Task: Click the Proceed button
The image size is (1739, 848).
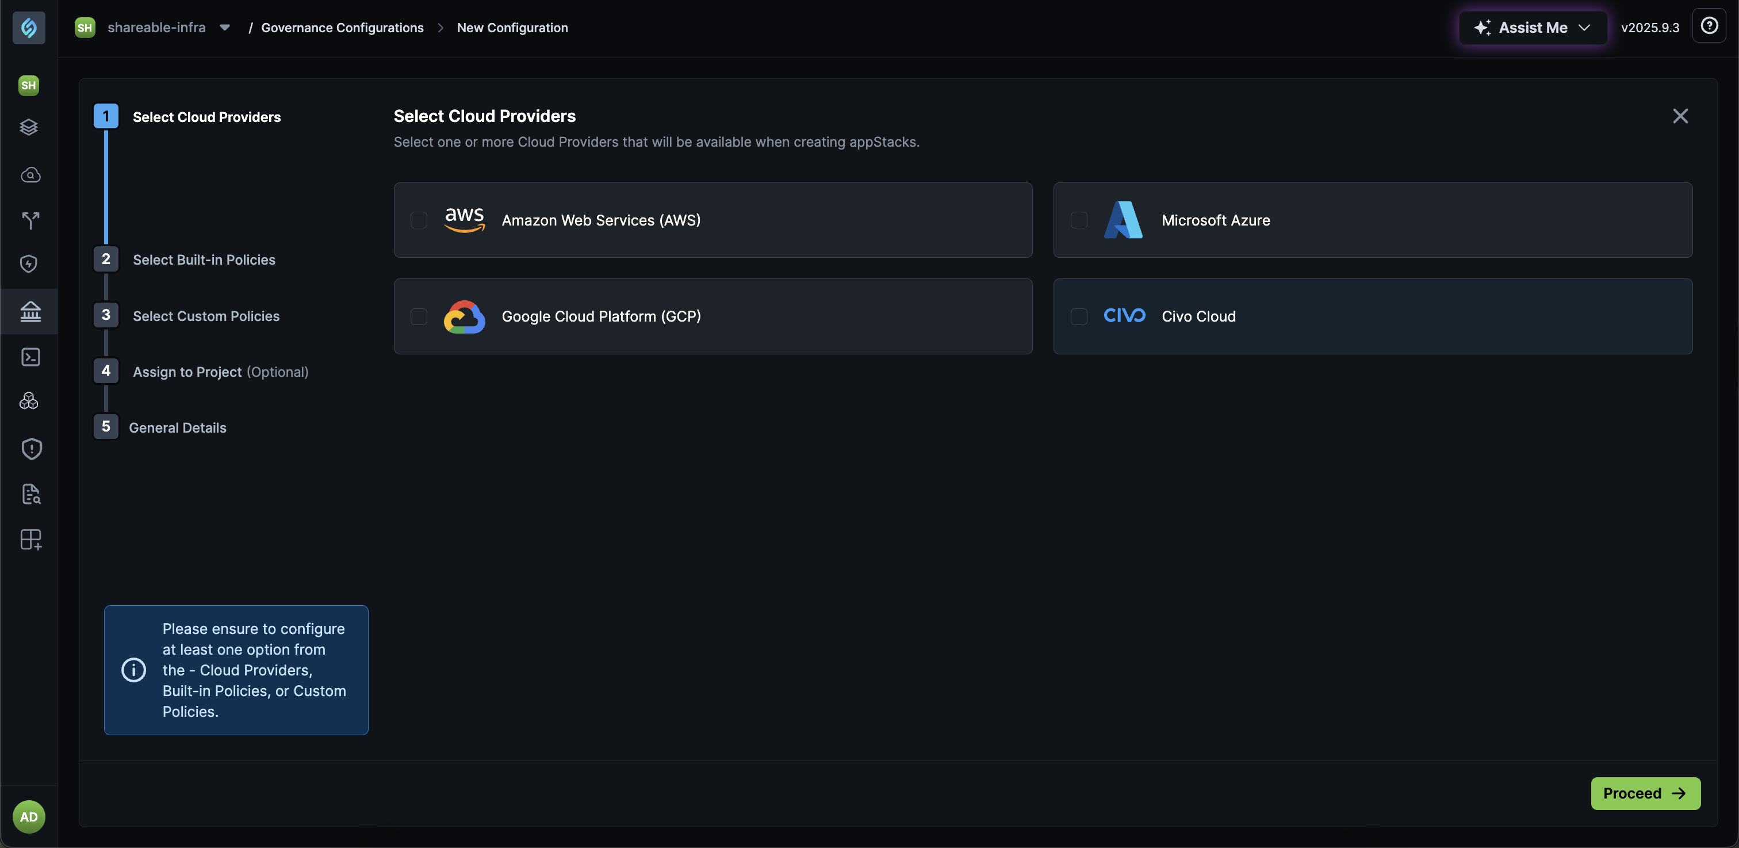Action: 1645,793
